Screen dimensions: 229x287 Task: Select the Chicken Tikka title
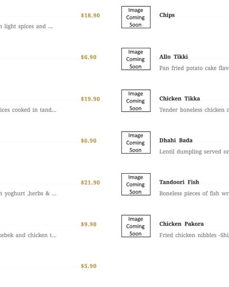tap(179, 99)
